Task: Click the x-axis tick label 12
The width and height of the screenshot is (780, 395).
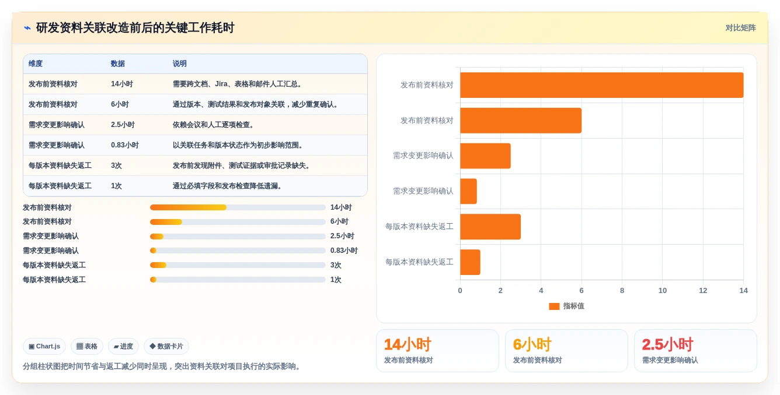Action: click(703, 291)
